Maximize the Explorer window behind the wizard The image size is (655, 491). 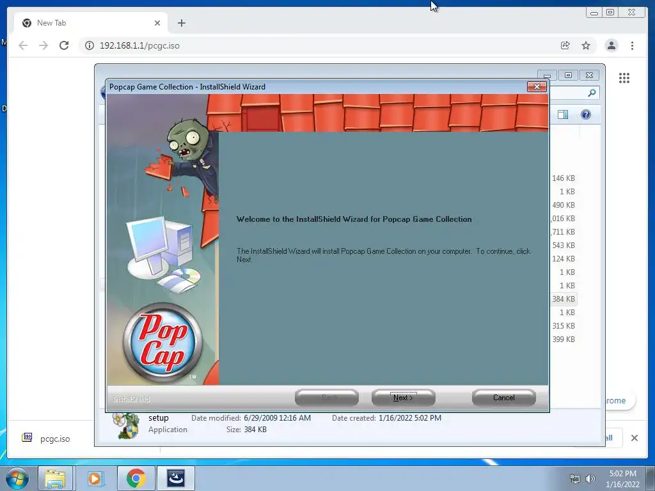(x=568, y=75)
